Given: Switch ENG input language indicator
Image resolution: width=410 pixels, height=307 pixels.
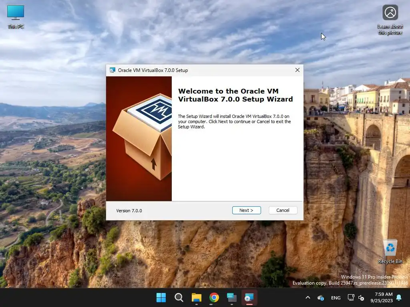Looking at the screenshot, I should 336,298.
